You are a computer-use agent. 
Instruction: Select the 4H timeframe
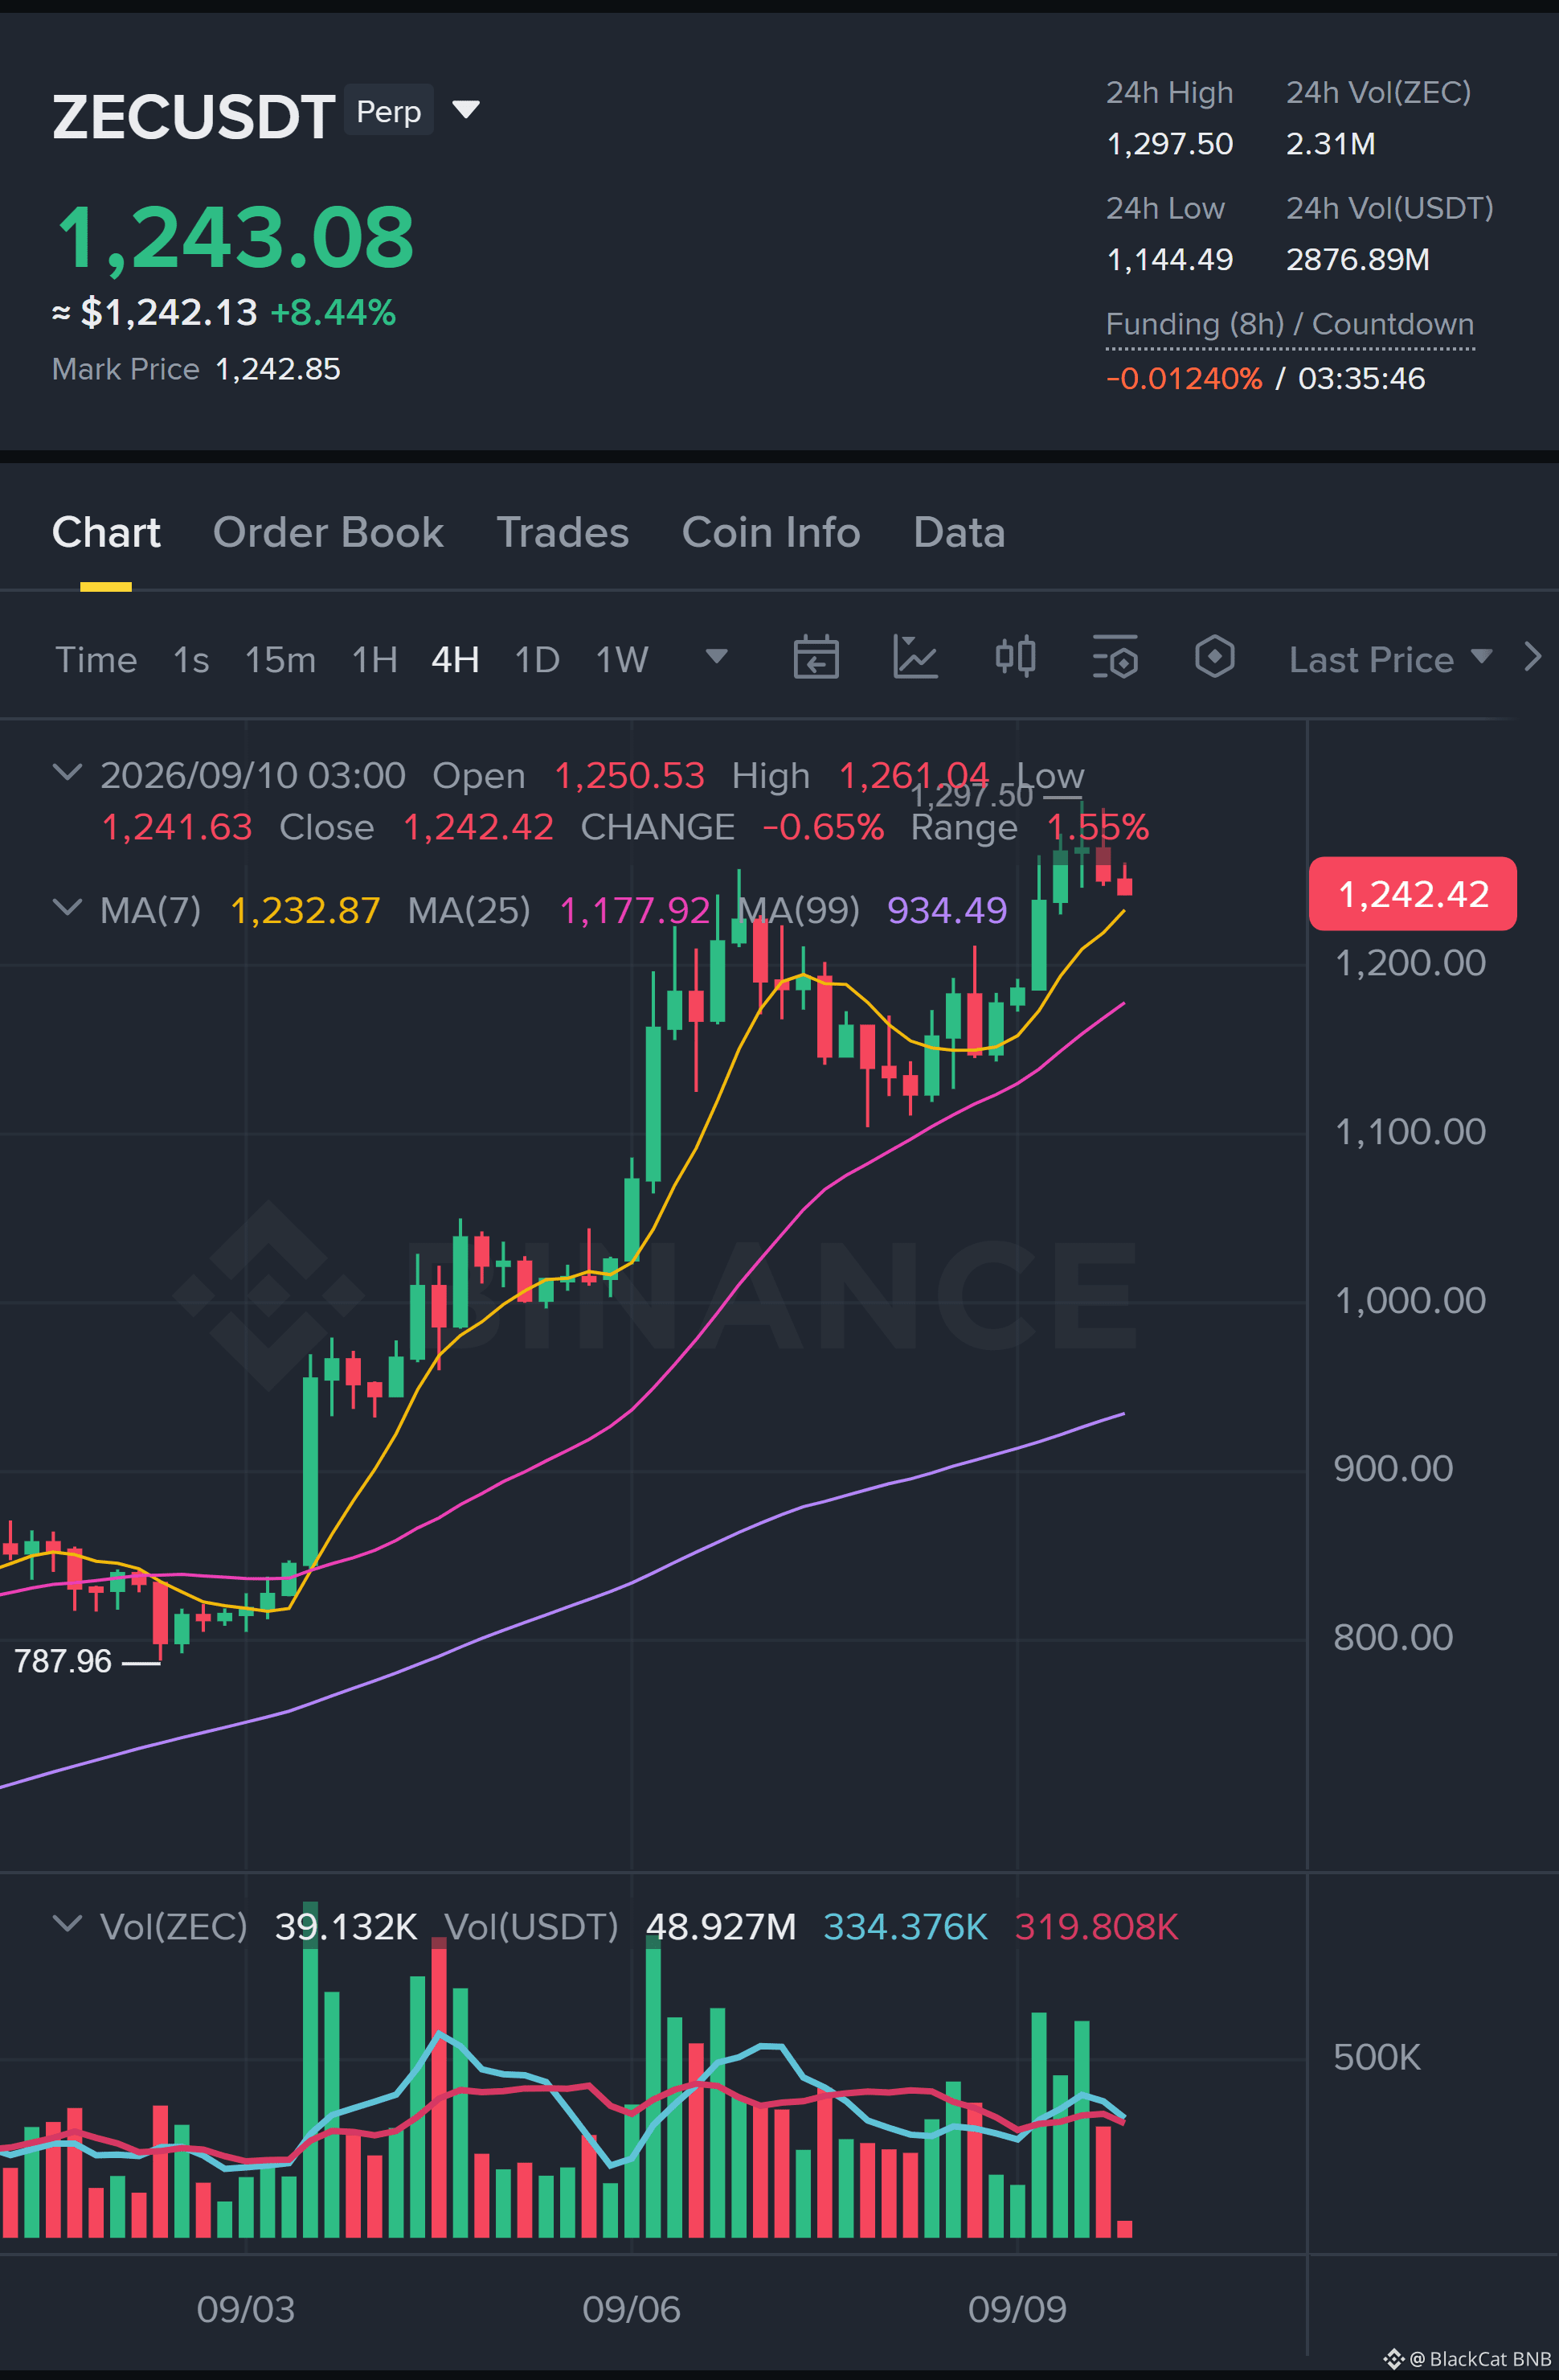tap(455, 660)
